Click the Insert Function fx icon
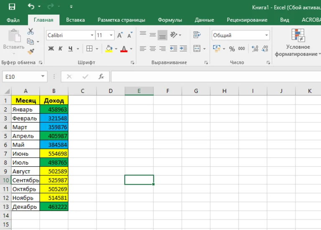 click(x=101, y=77)
